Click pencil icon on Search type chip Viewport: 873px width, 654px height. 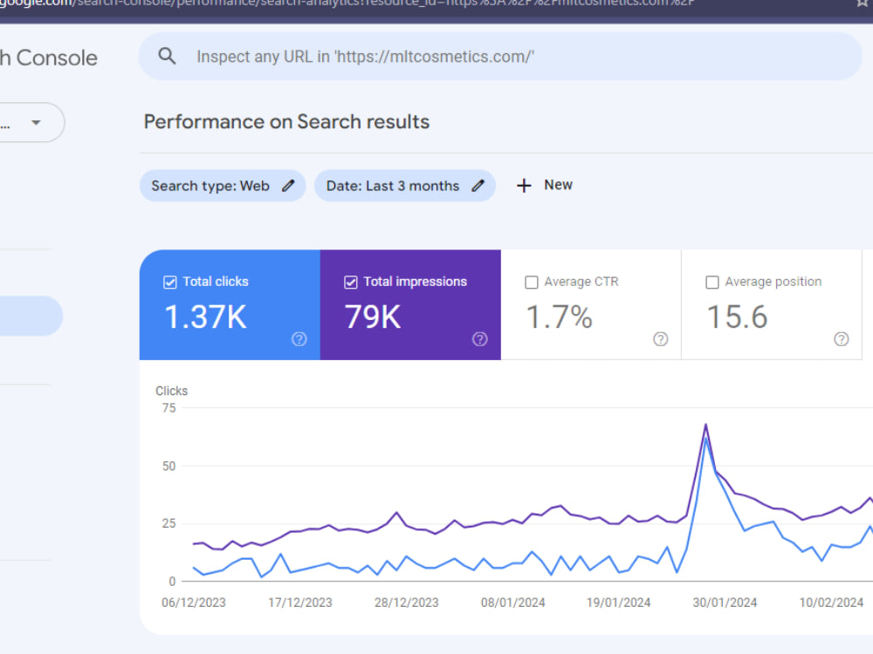[x=288, y=186]
